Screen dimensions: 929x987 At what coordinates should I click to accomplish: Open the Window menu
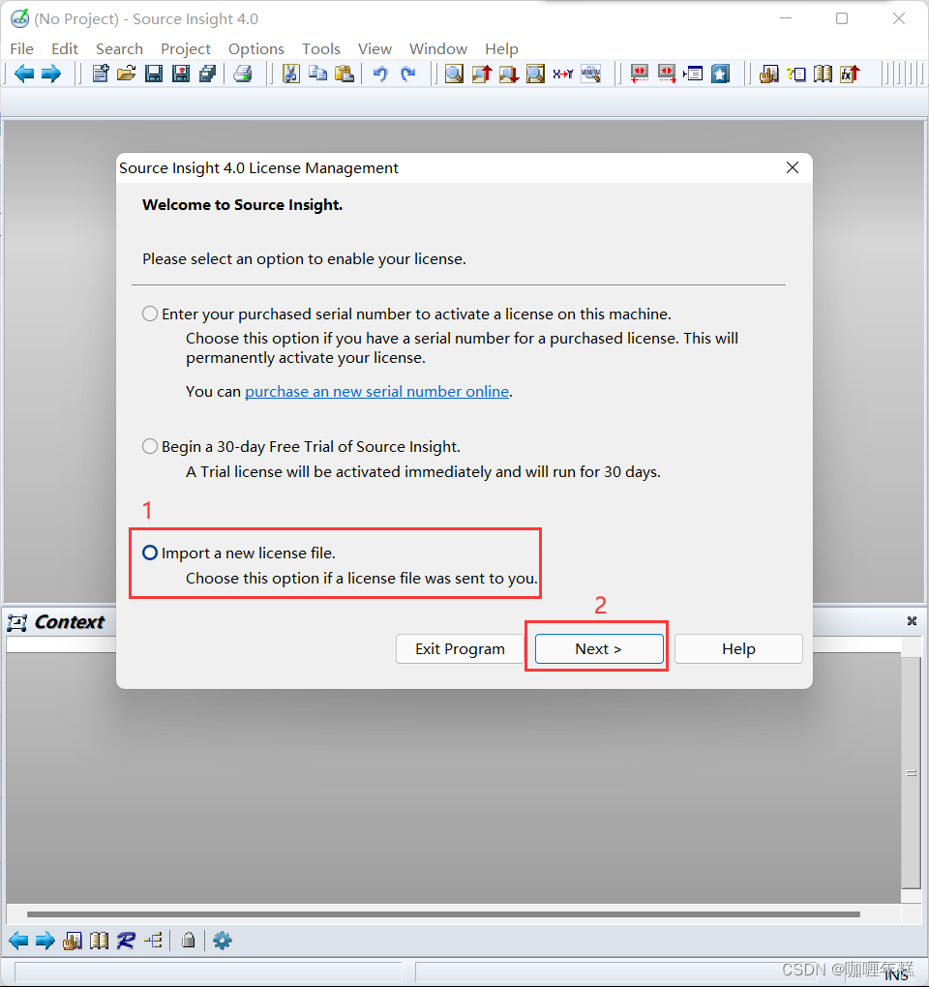pos(438,48)
